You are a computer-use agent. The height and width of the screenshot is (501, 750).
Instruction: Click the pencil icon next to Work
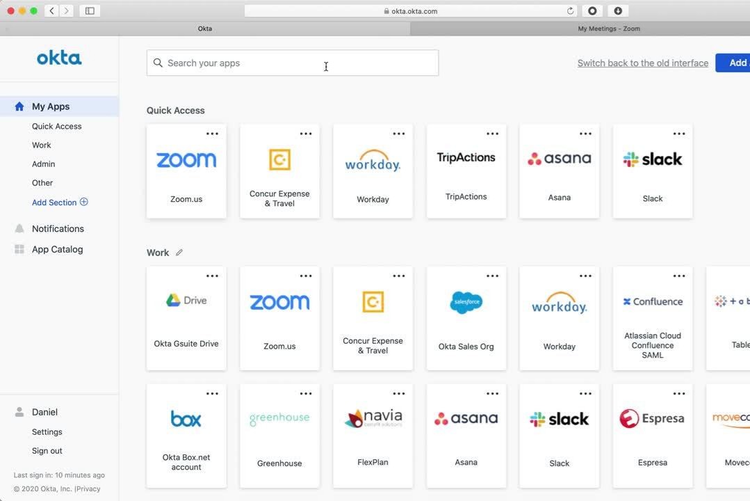tap(179, 253)
